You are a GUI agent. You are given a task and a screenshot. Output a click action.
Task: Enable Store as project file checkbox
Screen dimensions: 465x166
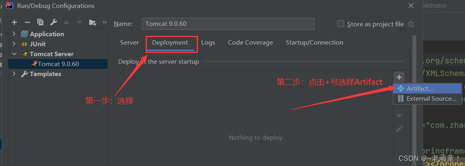[x=340, y=24]
